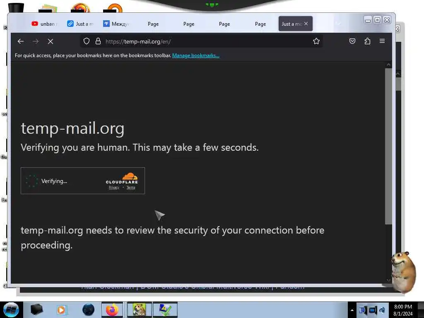Switch to the second 'Just a m' tab
The image size is (424, 318).
tap(80, 24)
